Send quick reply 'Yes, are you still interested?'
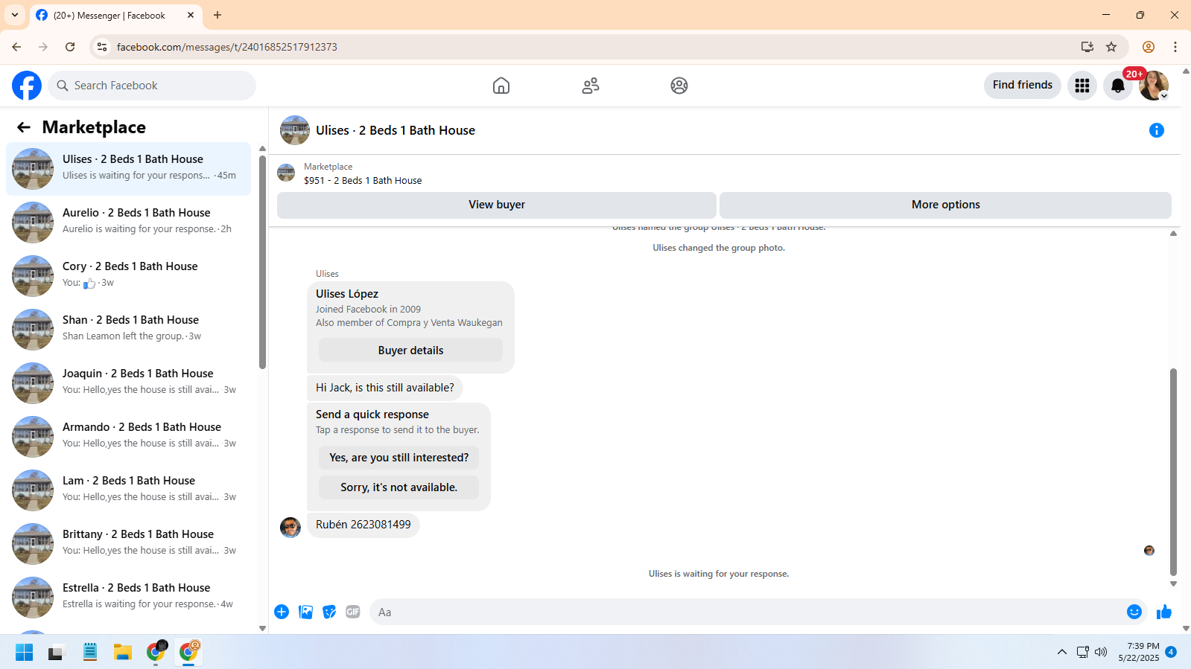 pyautogui.click(x=399, y=458)
